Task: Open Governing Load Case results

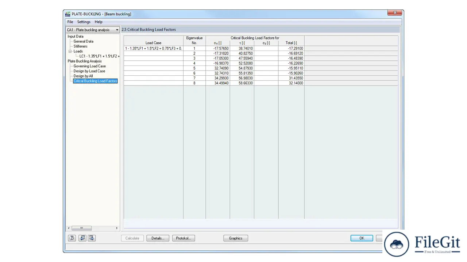Action: (90, 66)
